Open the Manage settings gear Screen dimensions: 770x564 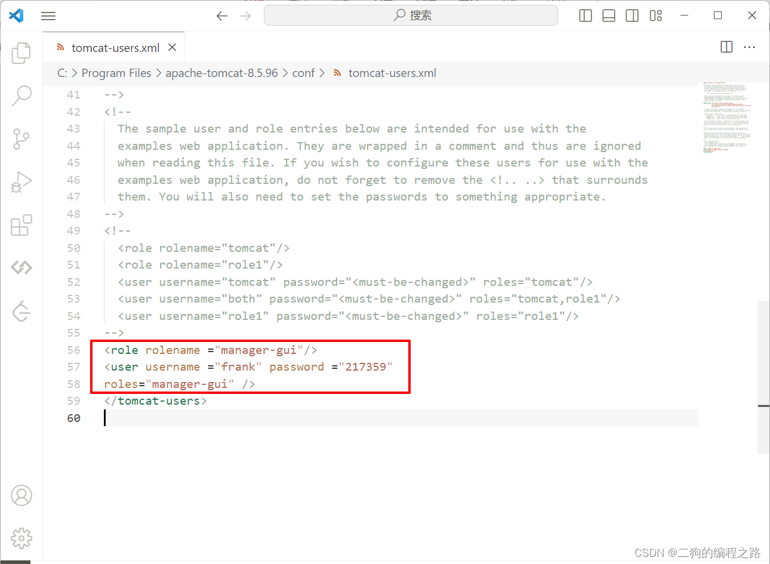[x=21, y=538]
